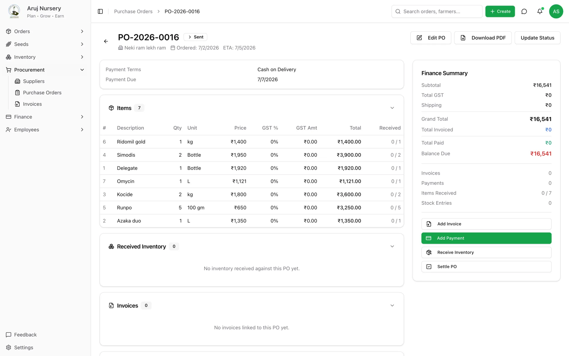Expand the Inventory menu chevron
The width and height of the screenshot is (569, 356).
pos(82,57)
